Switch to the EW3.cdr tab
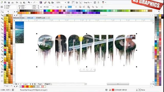164x92 pixels. pos(30,18)
